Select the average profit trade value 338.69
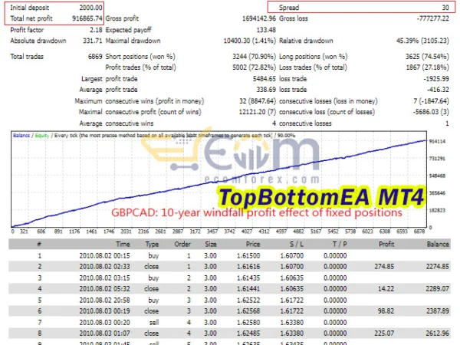 point(266,90)
